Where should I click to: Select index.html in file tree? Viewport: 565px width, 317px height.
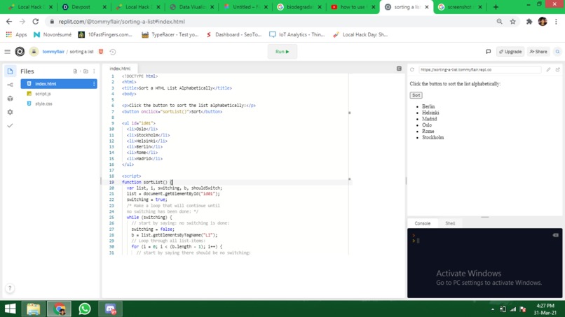coord(59,84)
